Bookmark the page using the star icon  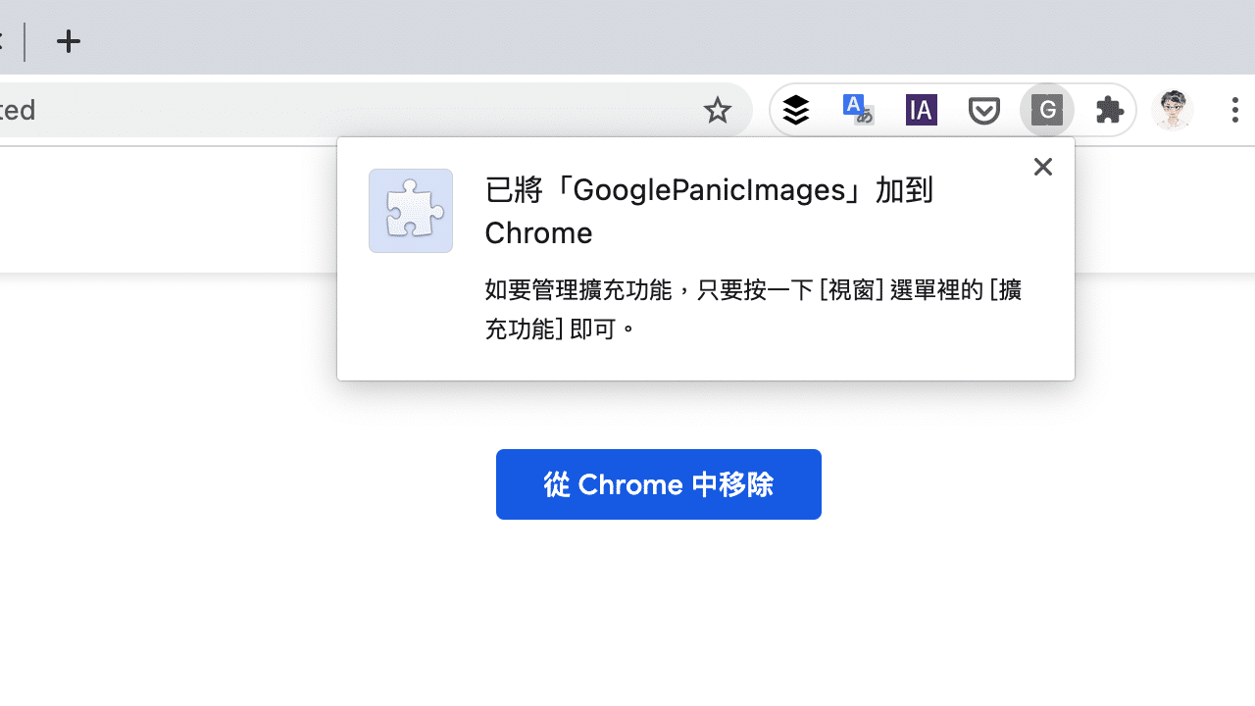[x=717, y=110]
